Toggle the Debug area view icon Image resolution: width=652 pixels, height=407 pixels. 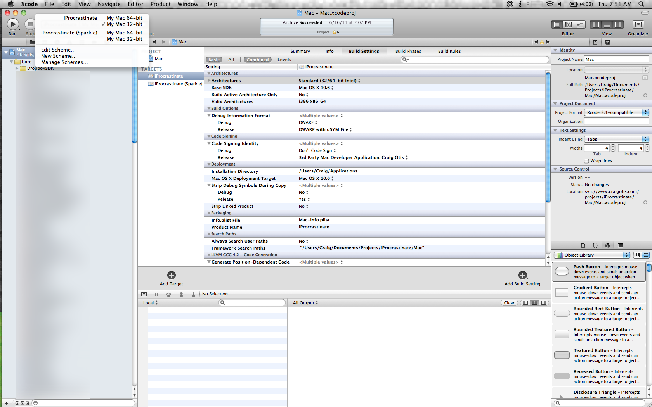(607, 24)
